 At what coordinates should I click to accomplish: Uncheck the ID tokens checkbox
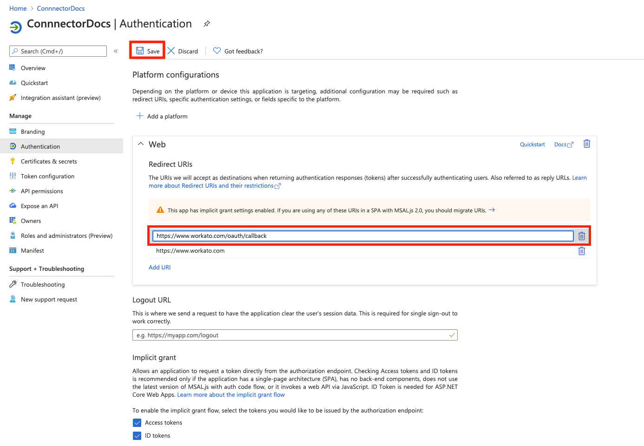(x=137, y=436)
